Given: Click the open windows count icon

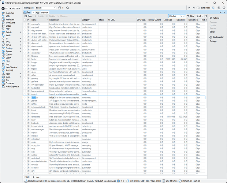Looking at the screenshot, I should (59, 8).
